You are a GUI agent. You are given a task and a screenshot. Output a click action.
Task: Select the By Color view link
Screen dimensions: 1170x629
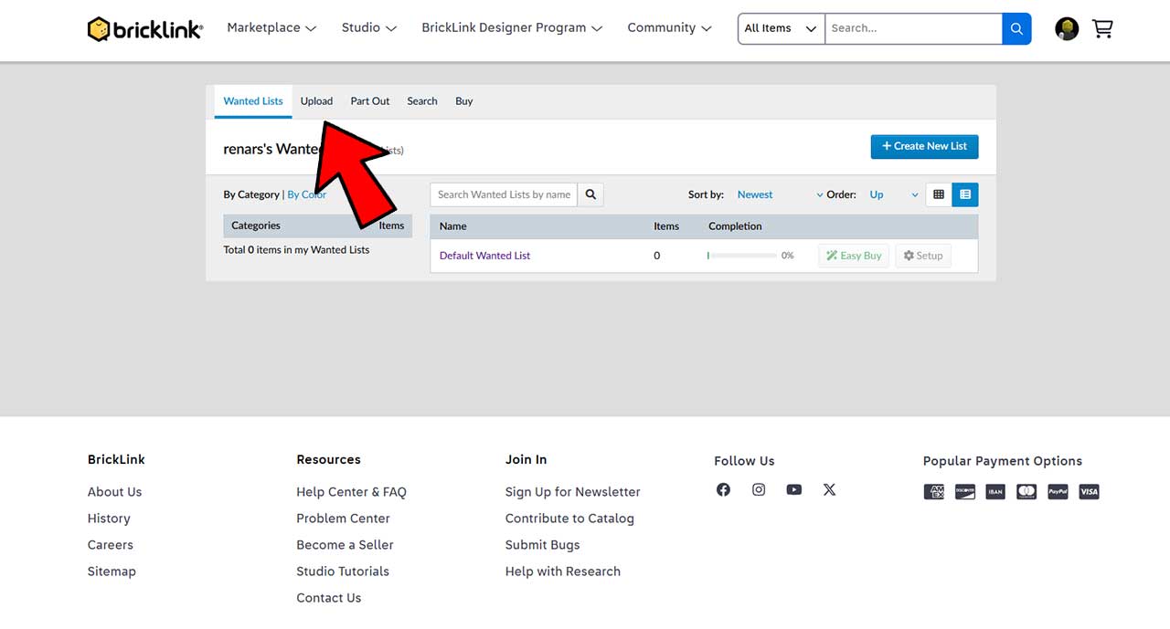[307, 194]
